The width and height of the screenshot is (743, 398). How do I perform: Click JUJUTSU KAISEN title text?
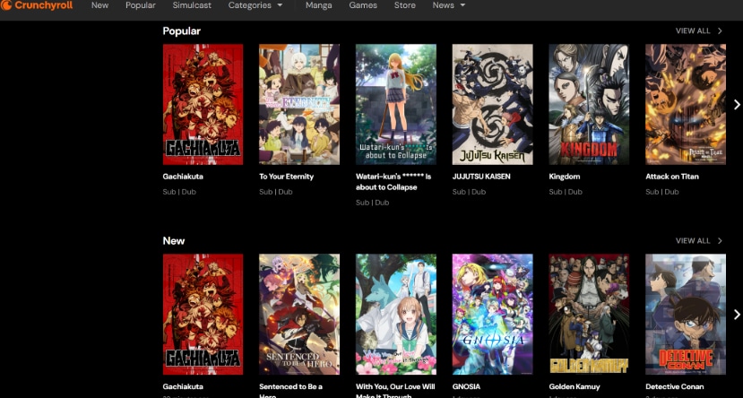tap(481, 177)
